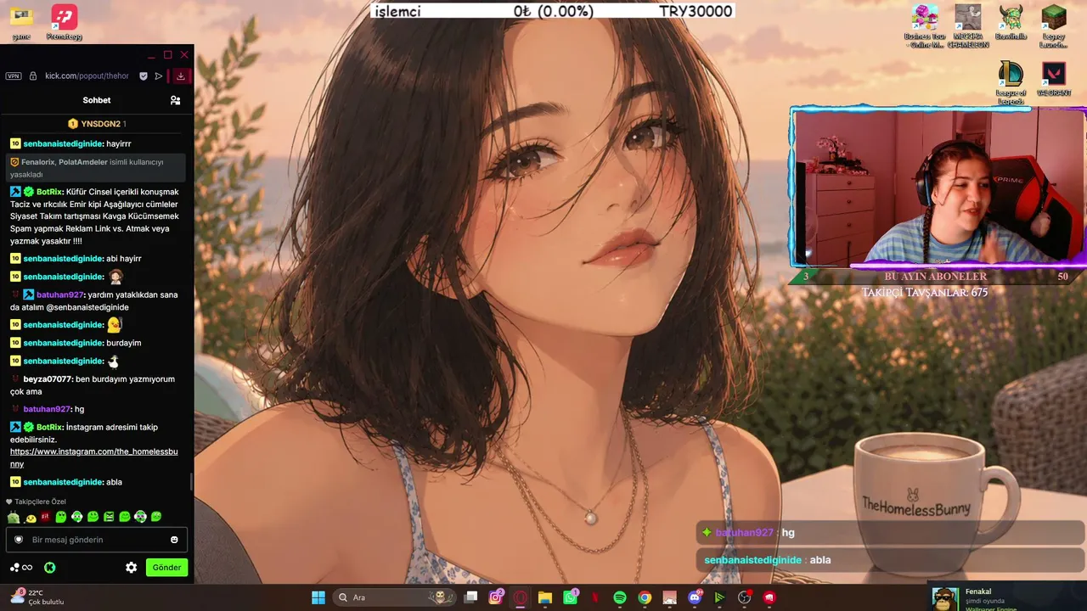This screenshot has width=1087, height=611.
Task: Open Google Chrome from the taskbar
Action: [645, 597]
